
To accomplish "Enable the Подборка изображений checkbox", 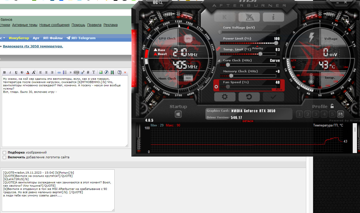I will tap(5, 153).
